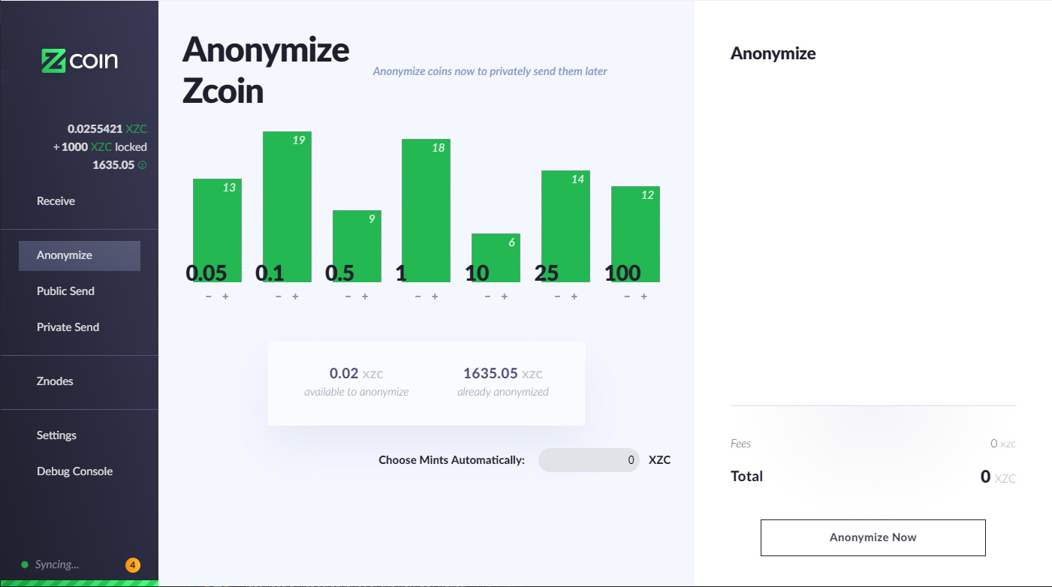Decrease the 1 denomination mint count
Image resolution: width=1052 pixels, height=587 pixels.
click(418, 297)
